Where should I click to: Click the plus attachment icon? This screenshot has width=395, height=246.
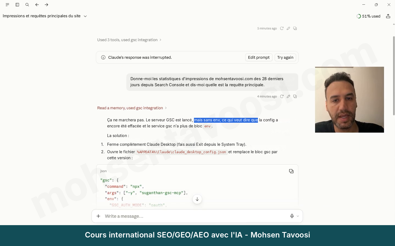(x=98, y=216)
